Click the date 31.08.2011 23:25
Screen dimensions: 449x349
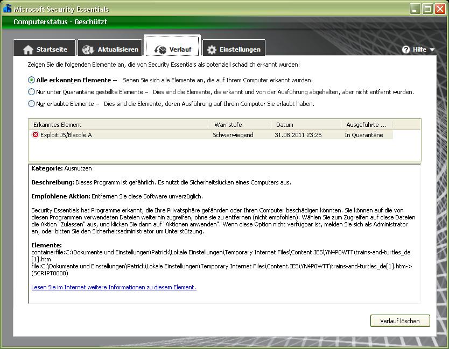pos(298,135)
